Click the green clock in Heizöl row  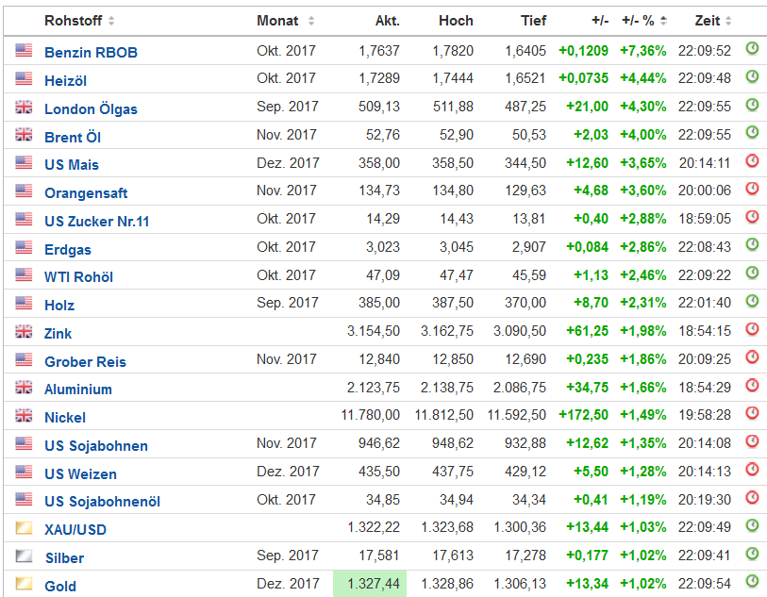coord(752,76)
